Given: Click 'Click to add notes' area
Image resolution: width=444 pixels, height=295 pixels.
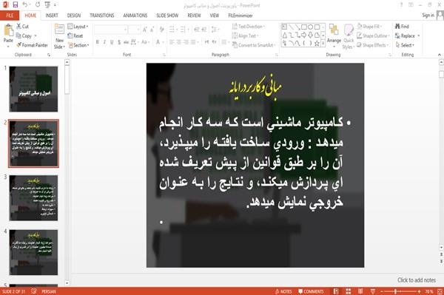Looking at the screenshot, I should click(x=416, y=280).
